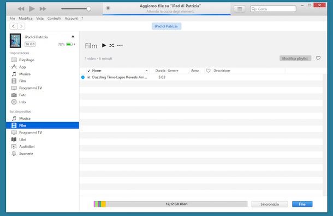Click the fast-forward playback button

[43, 9]
